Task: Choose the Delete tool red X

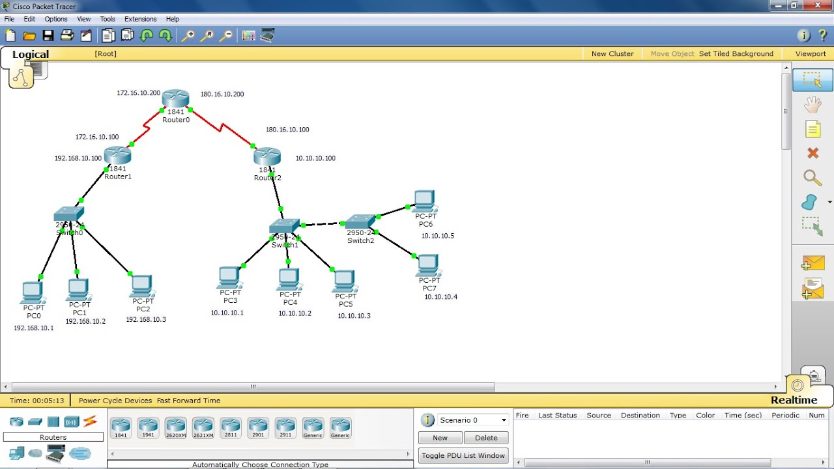Action: [812, 153]
